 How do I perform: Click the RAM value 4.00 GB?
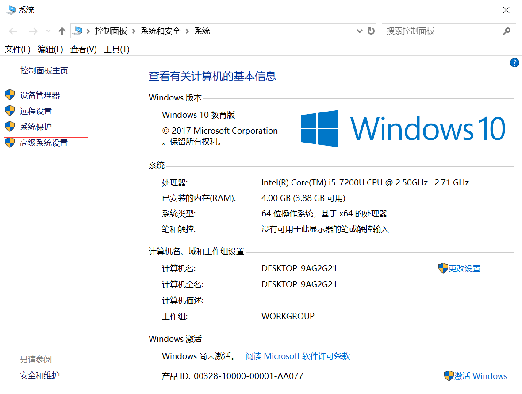pyautogui.click(x=303, y=198)
